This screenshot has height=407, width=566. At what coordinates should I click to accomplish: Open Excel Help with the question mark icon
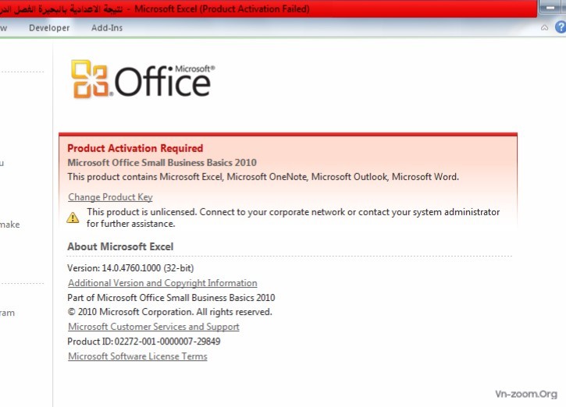tap(560, 27)
